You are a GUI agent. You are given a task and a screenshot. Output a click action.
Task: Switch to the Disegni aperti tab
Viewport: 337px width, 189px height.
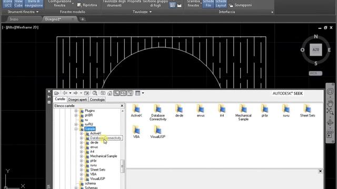[77, 100]
